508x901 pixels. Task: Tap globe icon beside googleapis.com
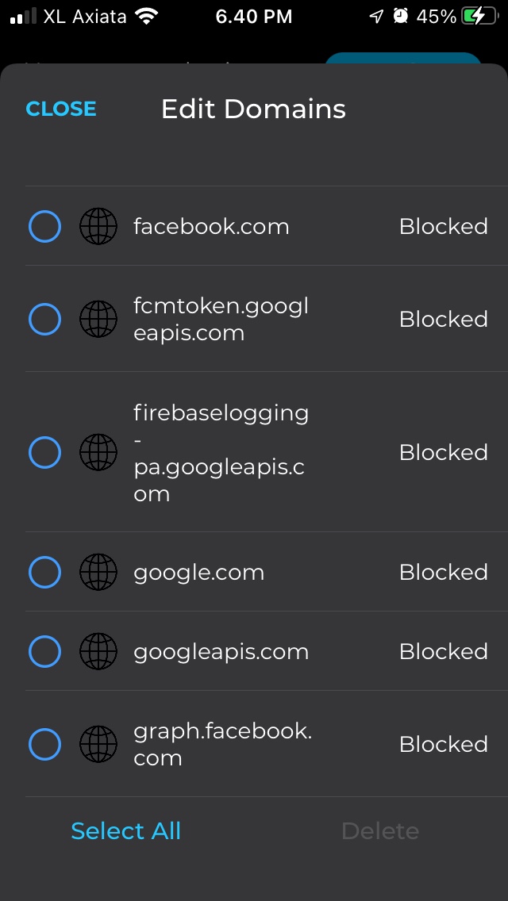[98, 652]
